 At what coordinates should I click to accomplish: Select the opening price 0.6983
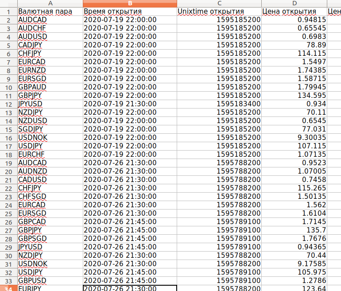pyautogui.click(x=294, y=36)
